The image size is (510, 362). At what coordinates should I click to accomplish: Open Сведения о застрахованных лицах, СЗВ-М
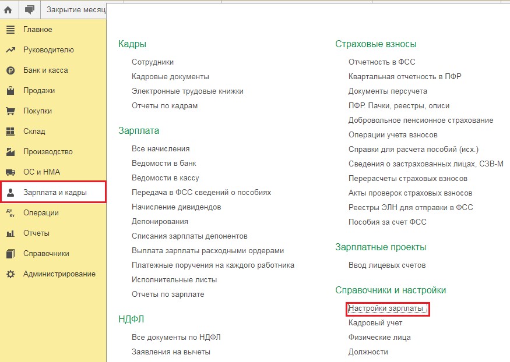pyautogui.click(x=425, y=164)
